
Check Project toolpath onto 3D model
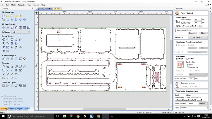point(176,100)
